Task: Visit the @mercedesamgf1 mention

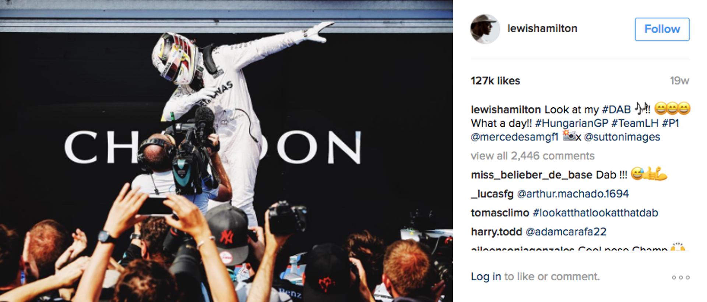Action: click(x=514, y=137)
